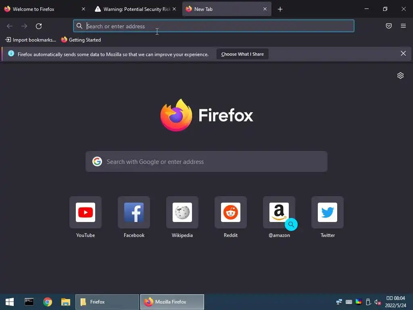Click the muted volume tray icon
This screenshot has width=413, height=310.
point(378,302)
